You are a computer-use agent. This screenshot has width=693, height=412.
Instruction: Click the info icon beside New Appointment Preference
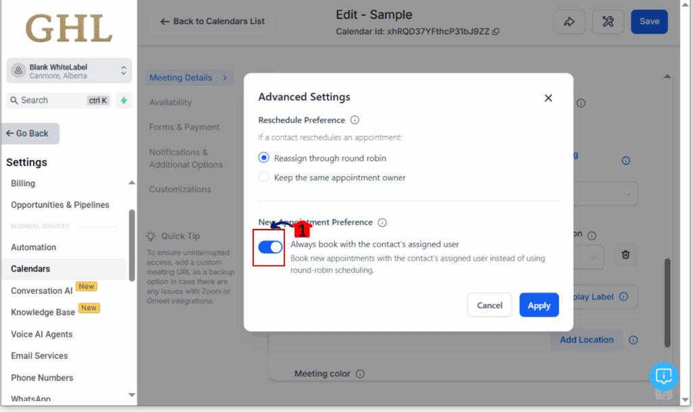click(x=382, y=222)
